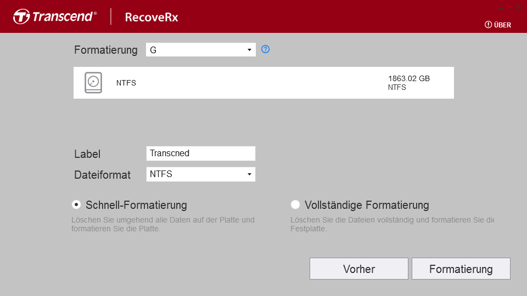Close the RecoveRx window
Screen dimensions: 527x296
pos(518,7)
